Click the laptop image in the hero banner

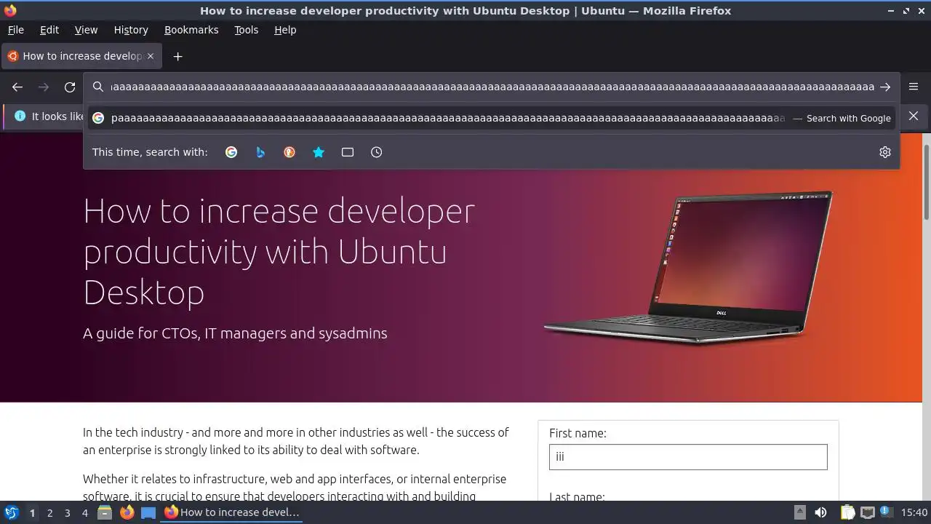coord(687,267)
